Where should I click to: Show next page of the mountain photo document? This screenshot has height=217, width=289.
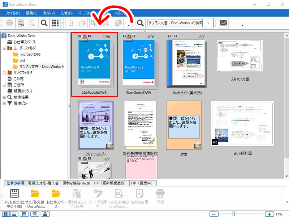pos(89,158)
